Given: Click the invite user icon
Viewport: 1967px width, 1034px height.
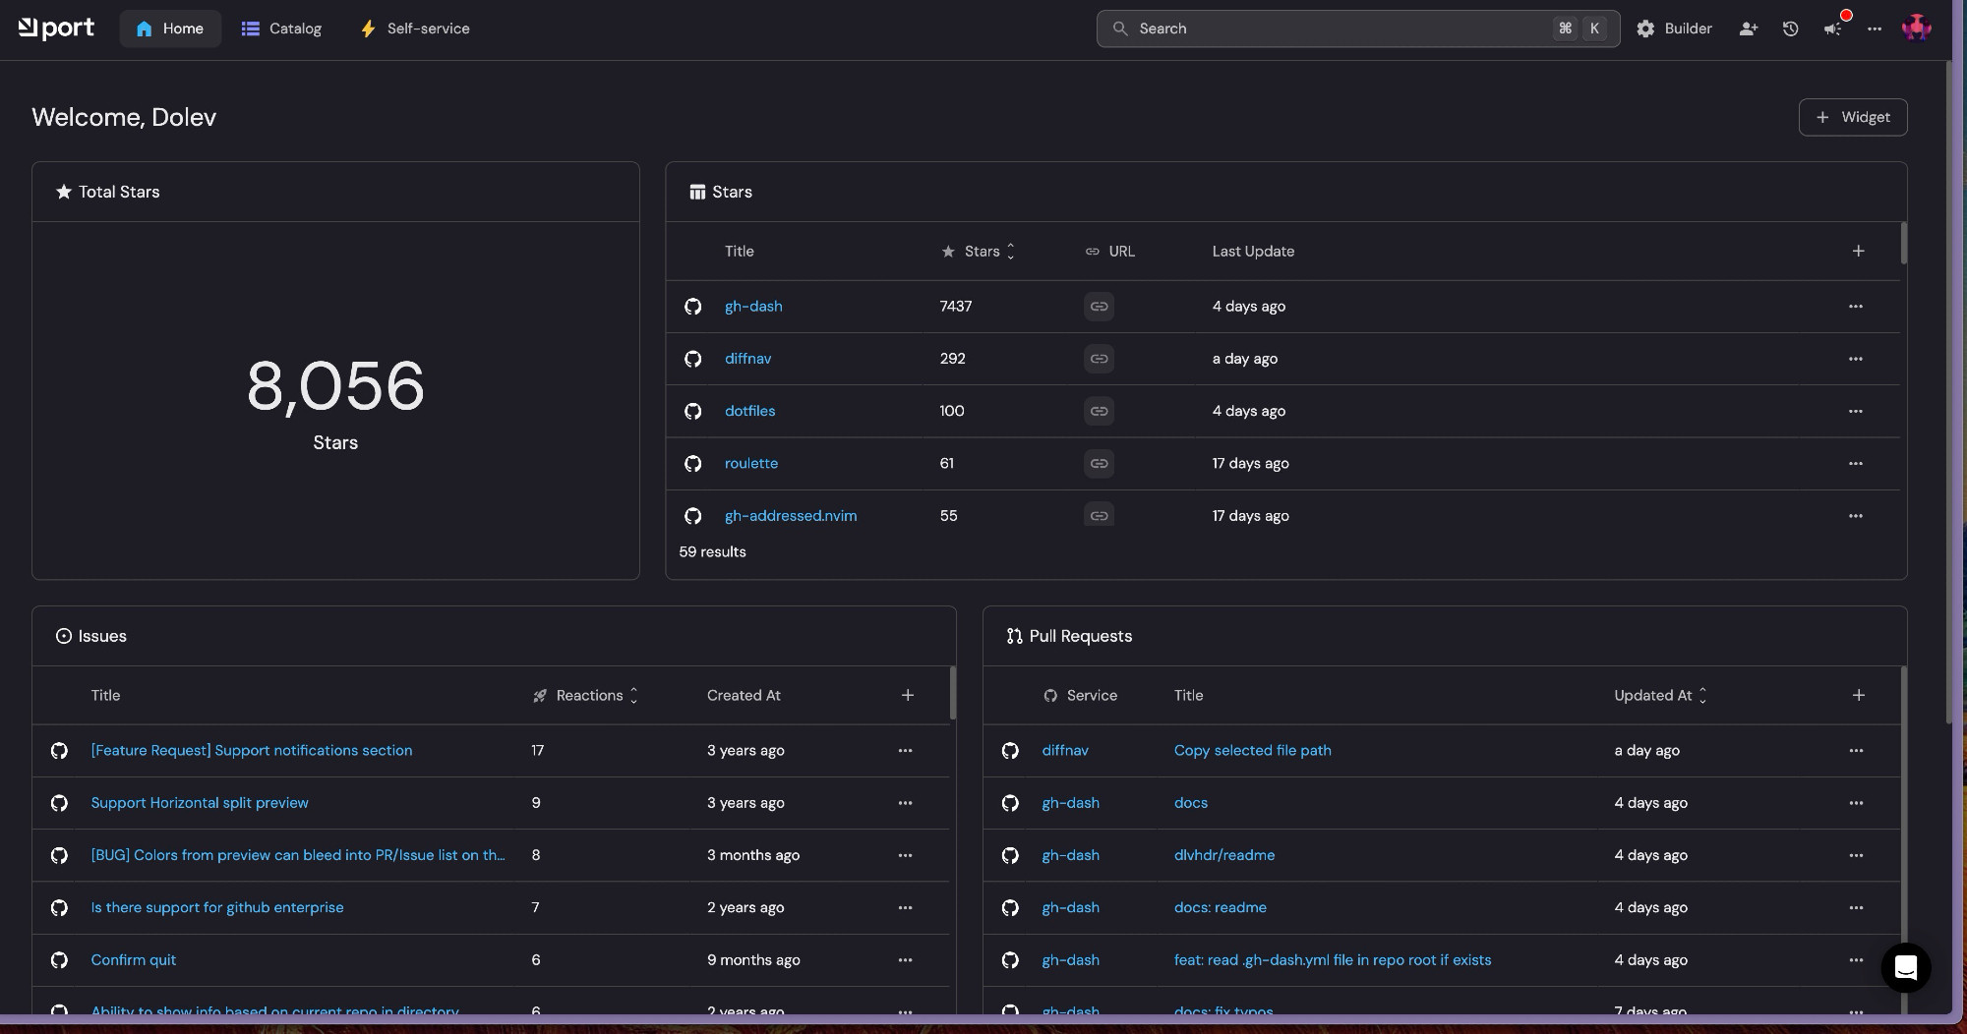Looking at the screenshot, I should click(x=1748, y=29).
